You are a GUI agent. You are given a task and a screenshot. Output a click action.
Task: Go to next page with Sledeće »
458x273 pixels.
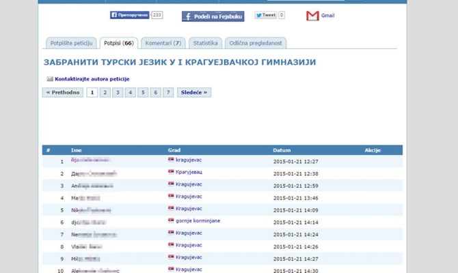tap(193, 92)
